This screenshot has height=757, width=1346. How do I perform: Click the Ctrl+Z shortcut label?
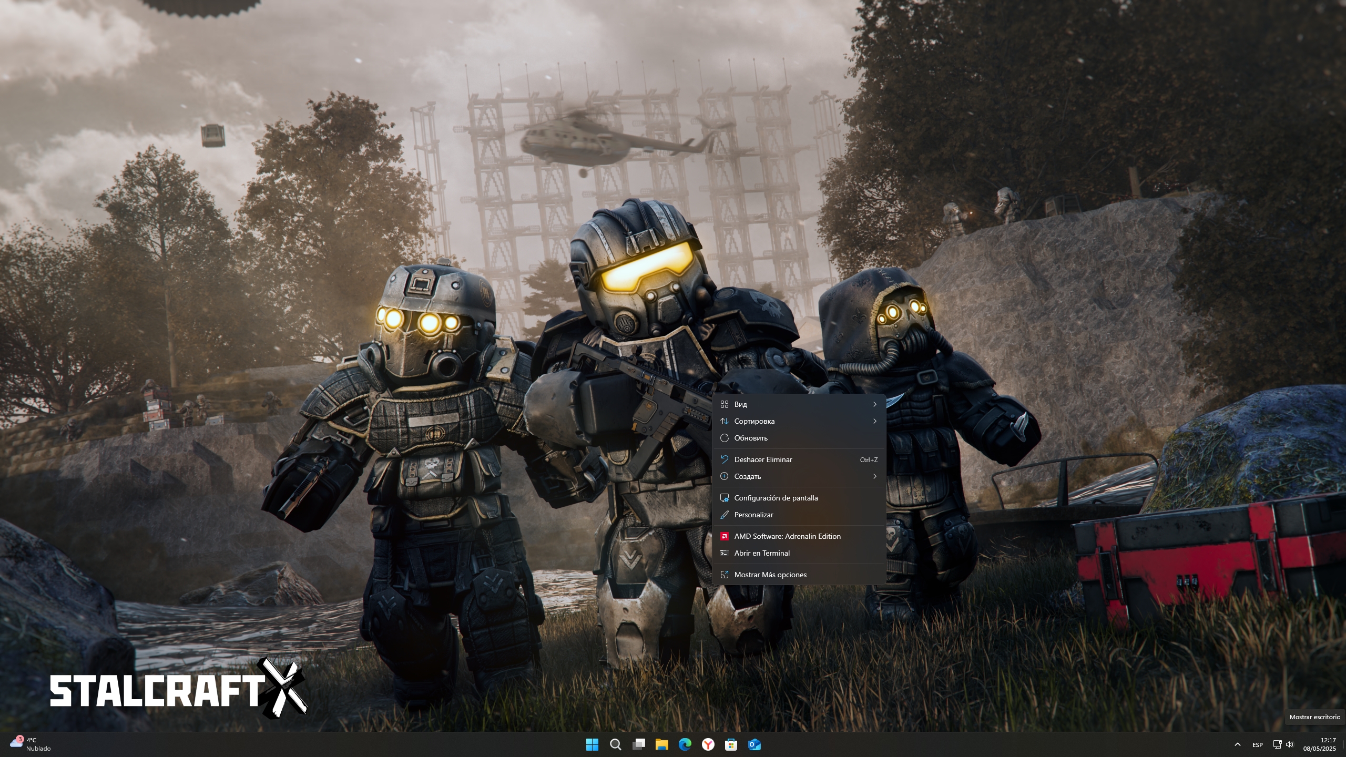point(869,460)
